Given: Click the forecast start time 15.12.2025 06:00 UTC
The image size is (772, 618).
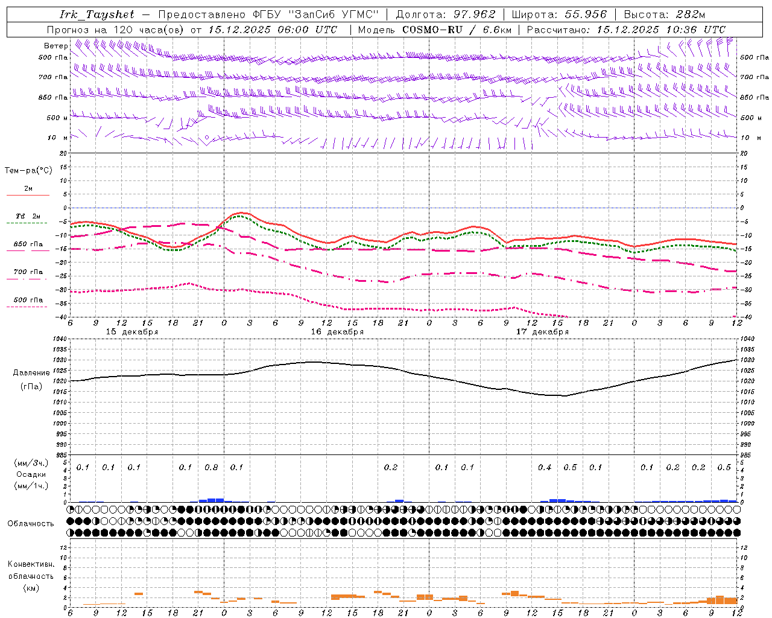Looking at the screenshot, I should 273,30.
